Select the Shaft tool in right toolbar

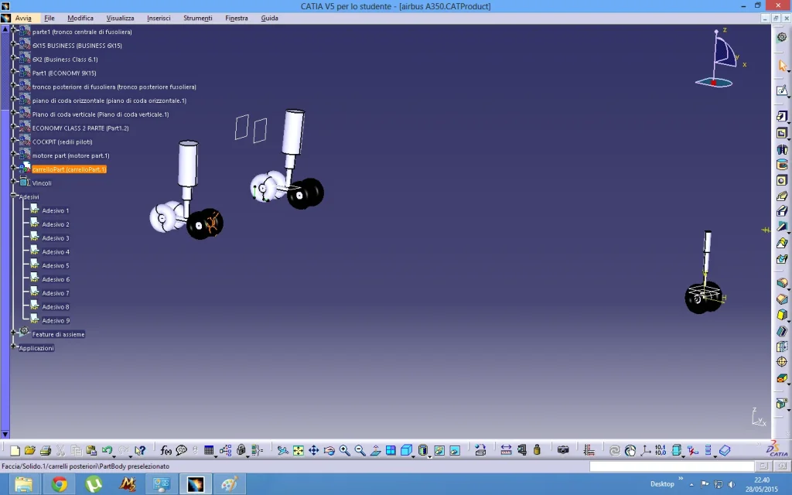point(782,149)
